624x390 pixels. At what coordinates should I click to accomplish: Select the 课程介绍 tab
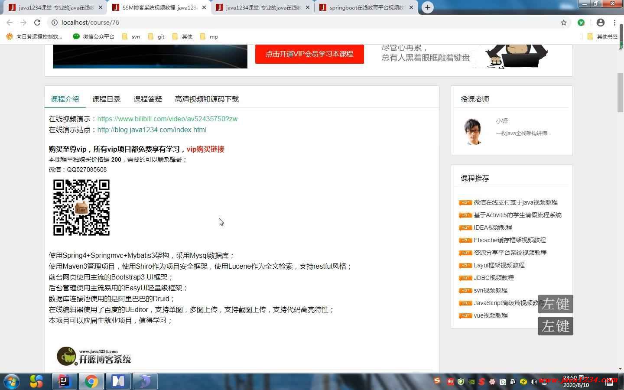point(65,99)
